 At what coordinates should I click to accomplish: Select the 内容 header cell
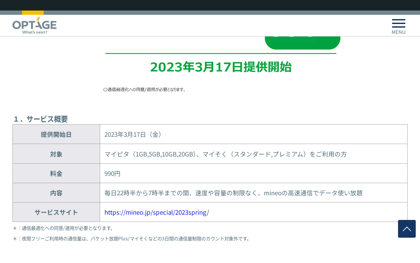(56, 193)
